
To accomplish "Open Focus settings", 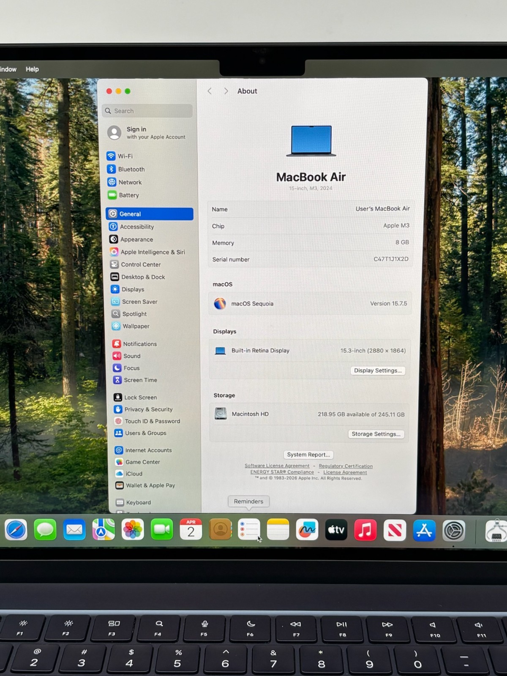I will pyautogui.click(x=126, y=368).
